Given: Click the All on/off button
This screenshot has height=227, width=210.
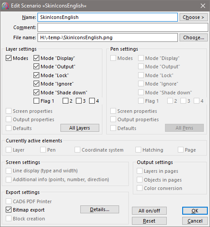Looking at the screenshot, I should click(149, 211).
